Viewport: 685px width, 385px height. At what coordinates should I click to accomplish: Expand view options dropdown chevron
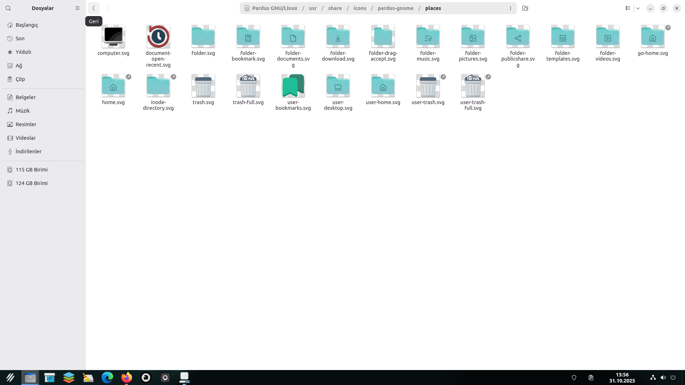(638, 8)
